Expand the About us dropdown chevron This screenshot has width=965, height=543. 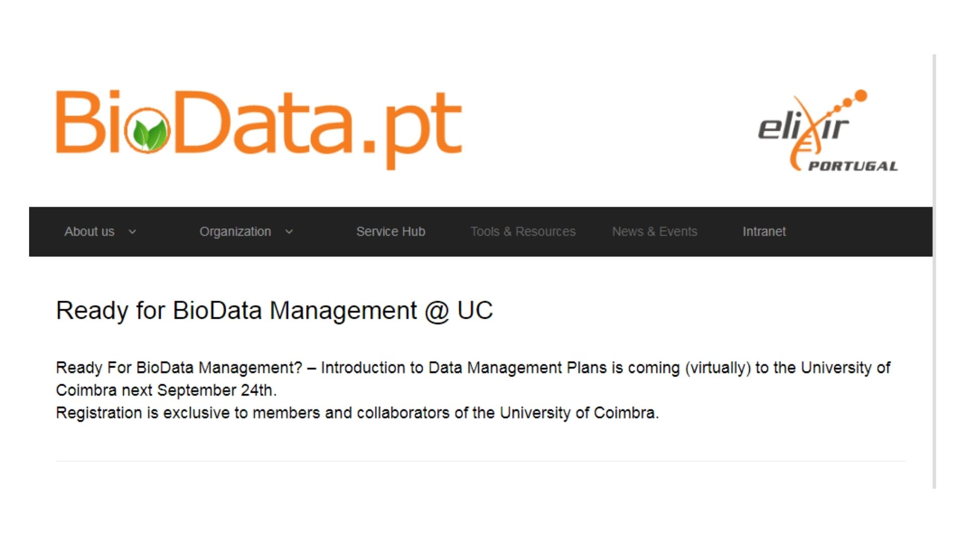tap(132, 232)
